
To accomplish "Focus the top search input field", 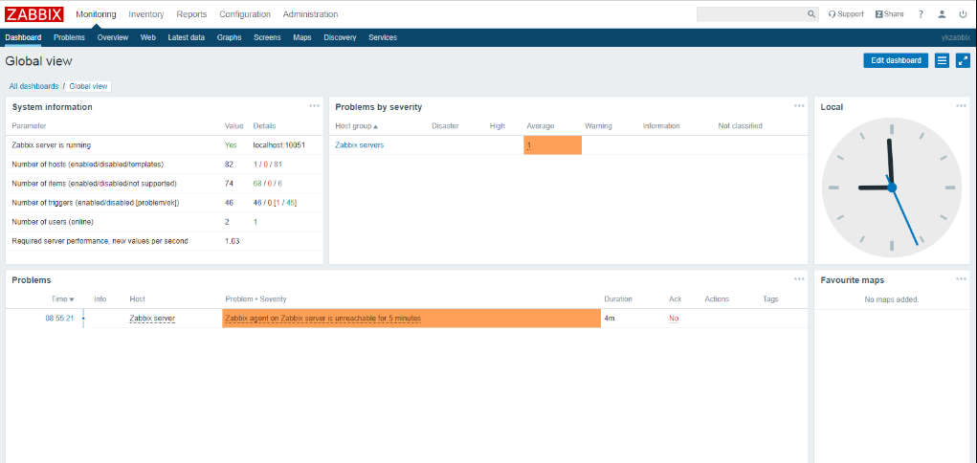I will (x=751, y=14).
